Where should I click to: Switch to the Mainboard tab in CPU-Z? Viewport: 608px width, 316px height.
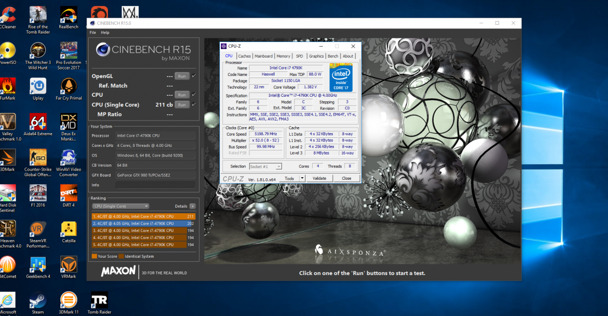tap(263, 56)
